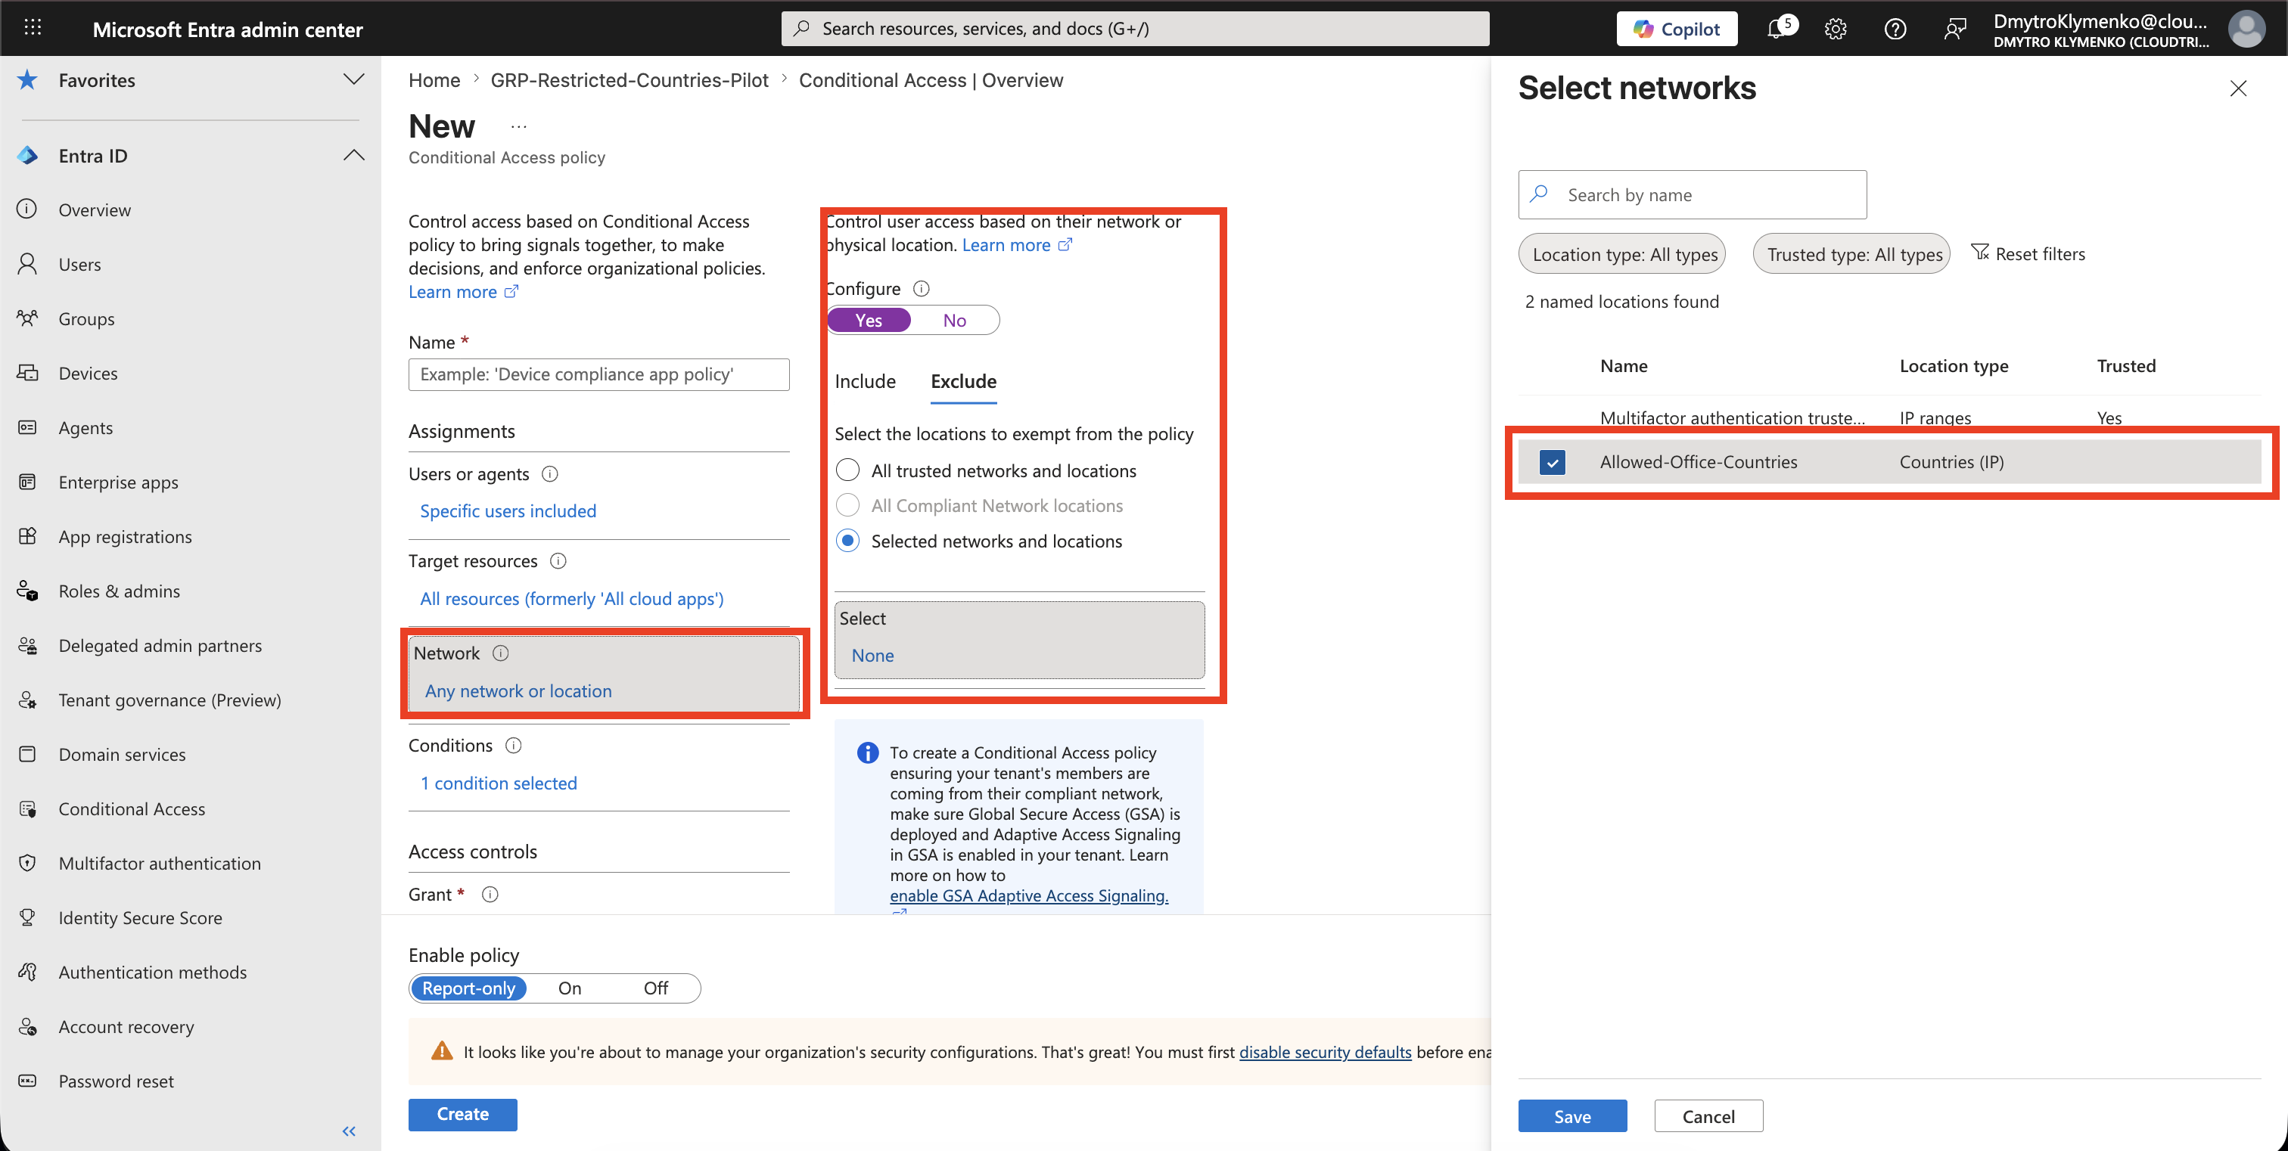2288x1151 pixels.
Task: Open the Location type: All types filter
Action: (x=1622, y=254)
